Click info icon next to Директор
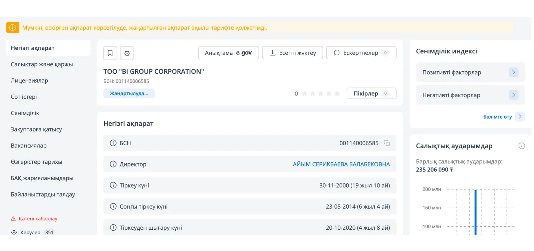534x251 pixels. [x=113, y=164]
